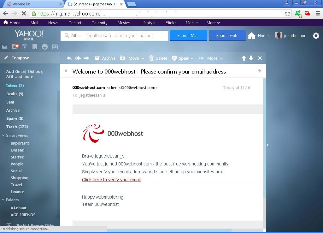Image resolution: width=323 pixels, height=233 pixels.
Task: Click the Search web button
Action: tap(227, 35)
